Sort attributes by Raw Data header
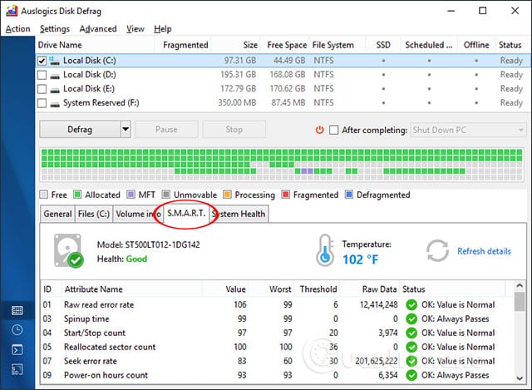Viewport: 532px width, 390px height. click(x=370, y=289)
